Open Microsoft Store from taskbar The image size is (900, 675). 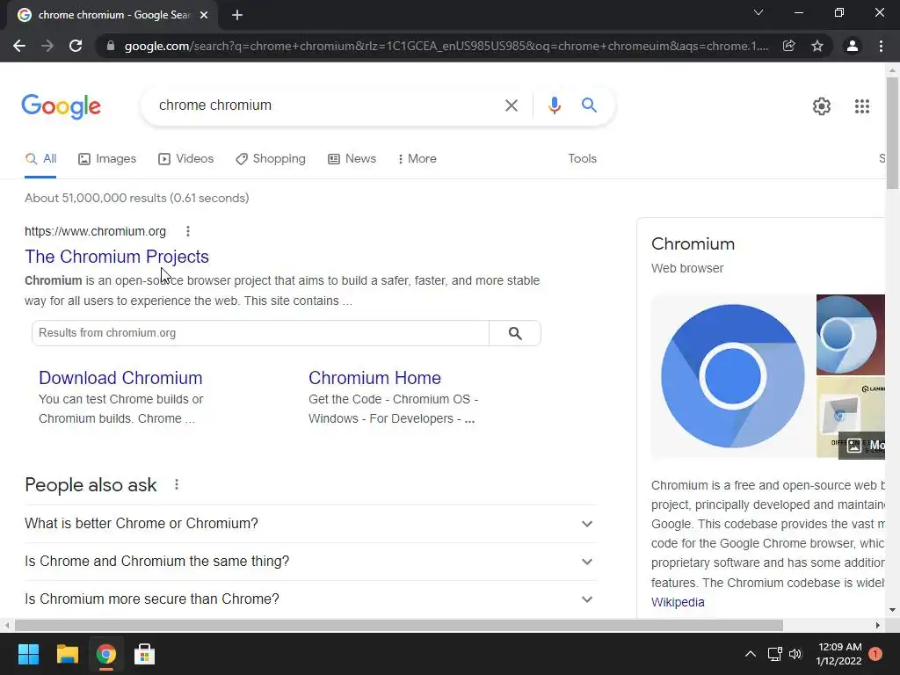point(145,654)
